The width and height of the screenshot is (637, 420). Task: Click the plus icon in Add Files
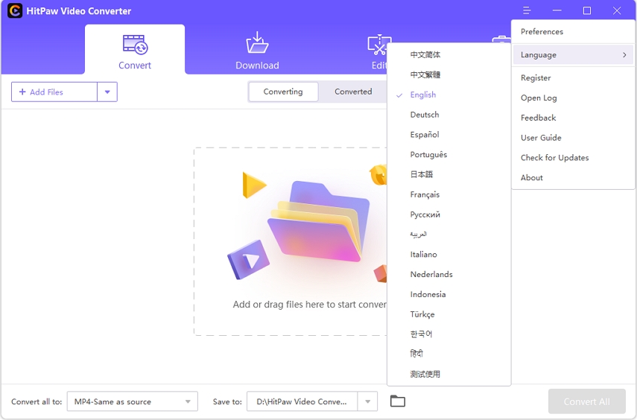coord(22,92)
